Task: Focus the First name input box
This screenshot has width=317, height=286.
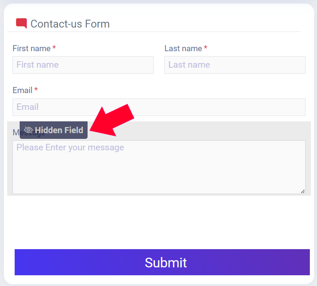Action: pos(83,65)
